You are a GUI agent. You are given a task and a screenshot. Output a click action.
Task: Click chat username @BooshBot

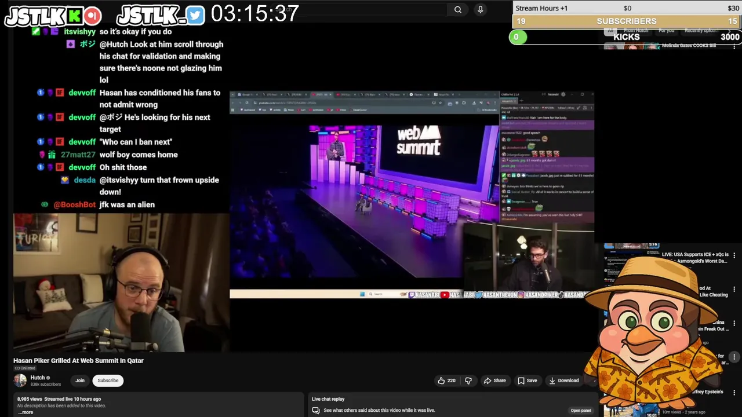point(75,204)
